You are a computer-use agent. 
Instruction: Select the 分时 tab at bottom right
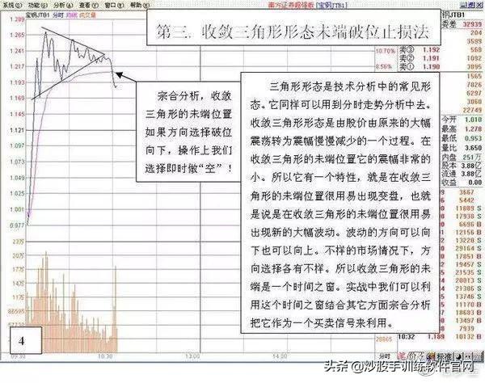tap(384, 356)
